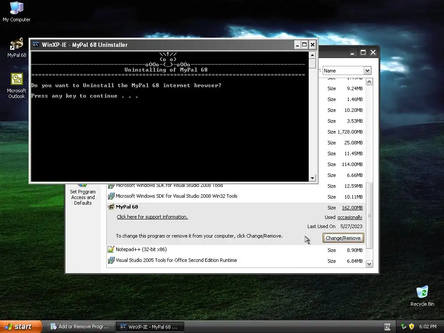Click the Change/Remove button for MyPal 68

tap(343, 238)
